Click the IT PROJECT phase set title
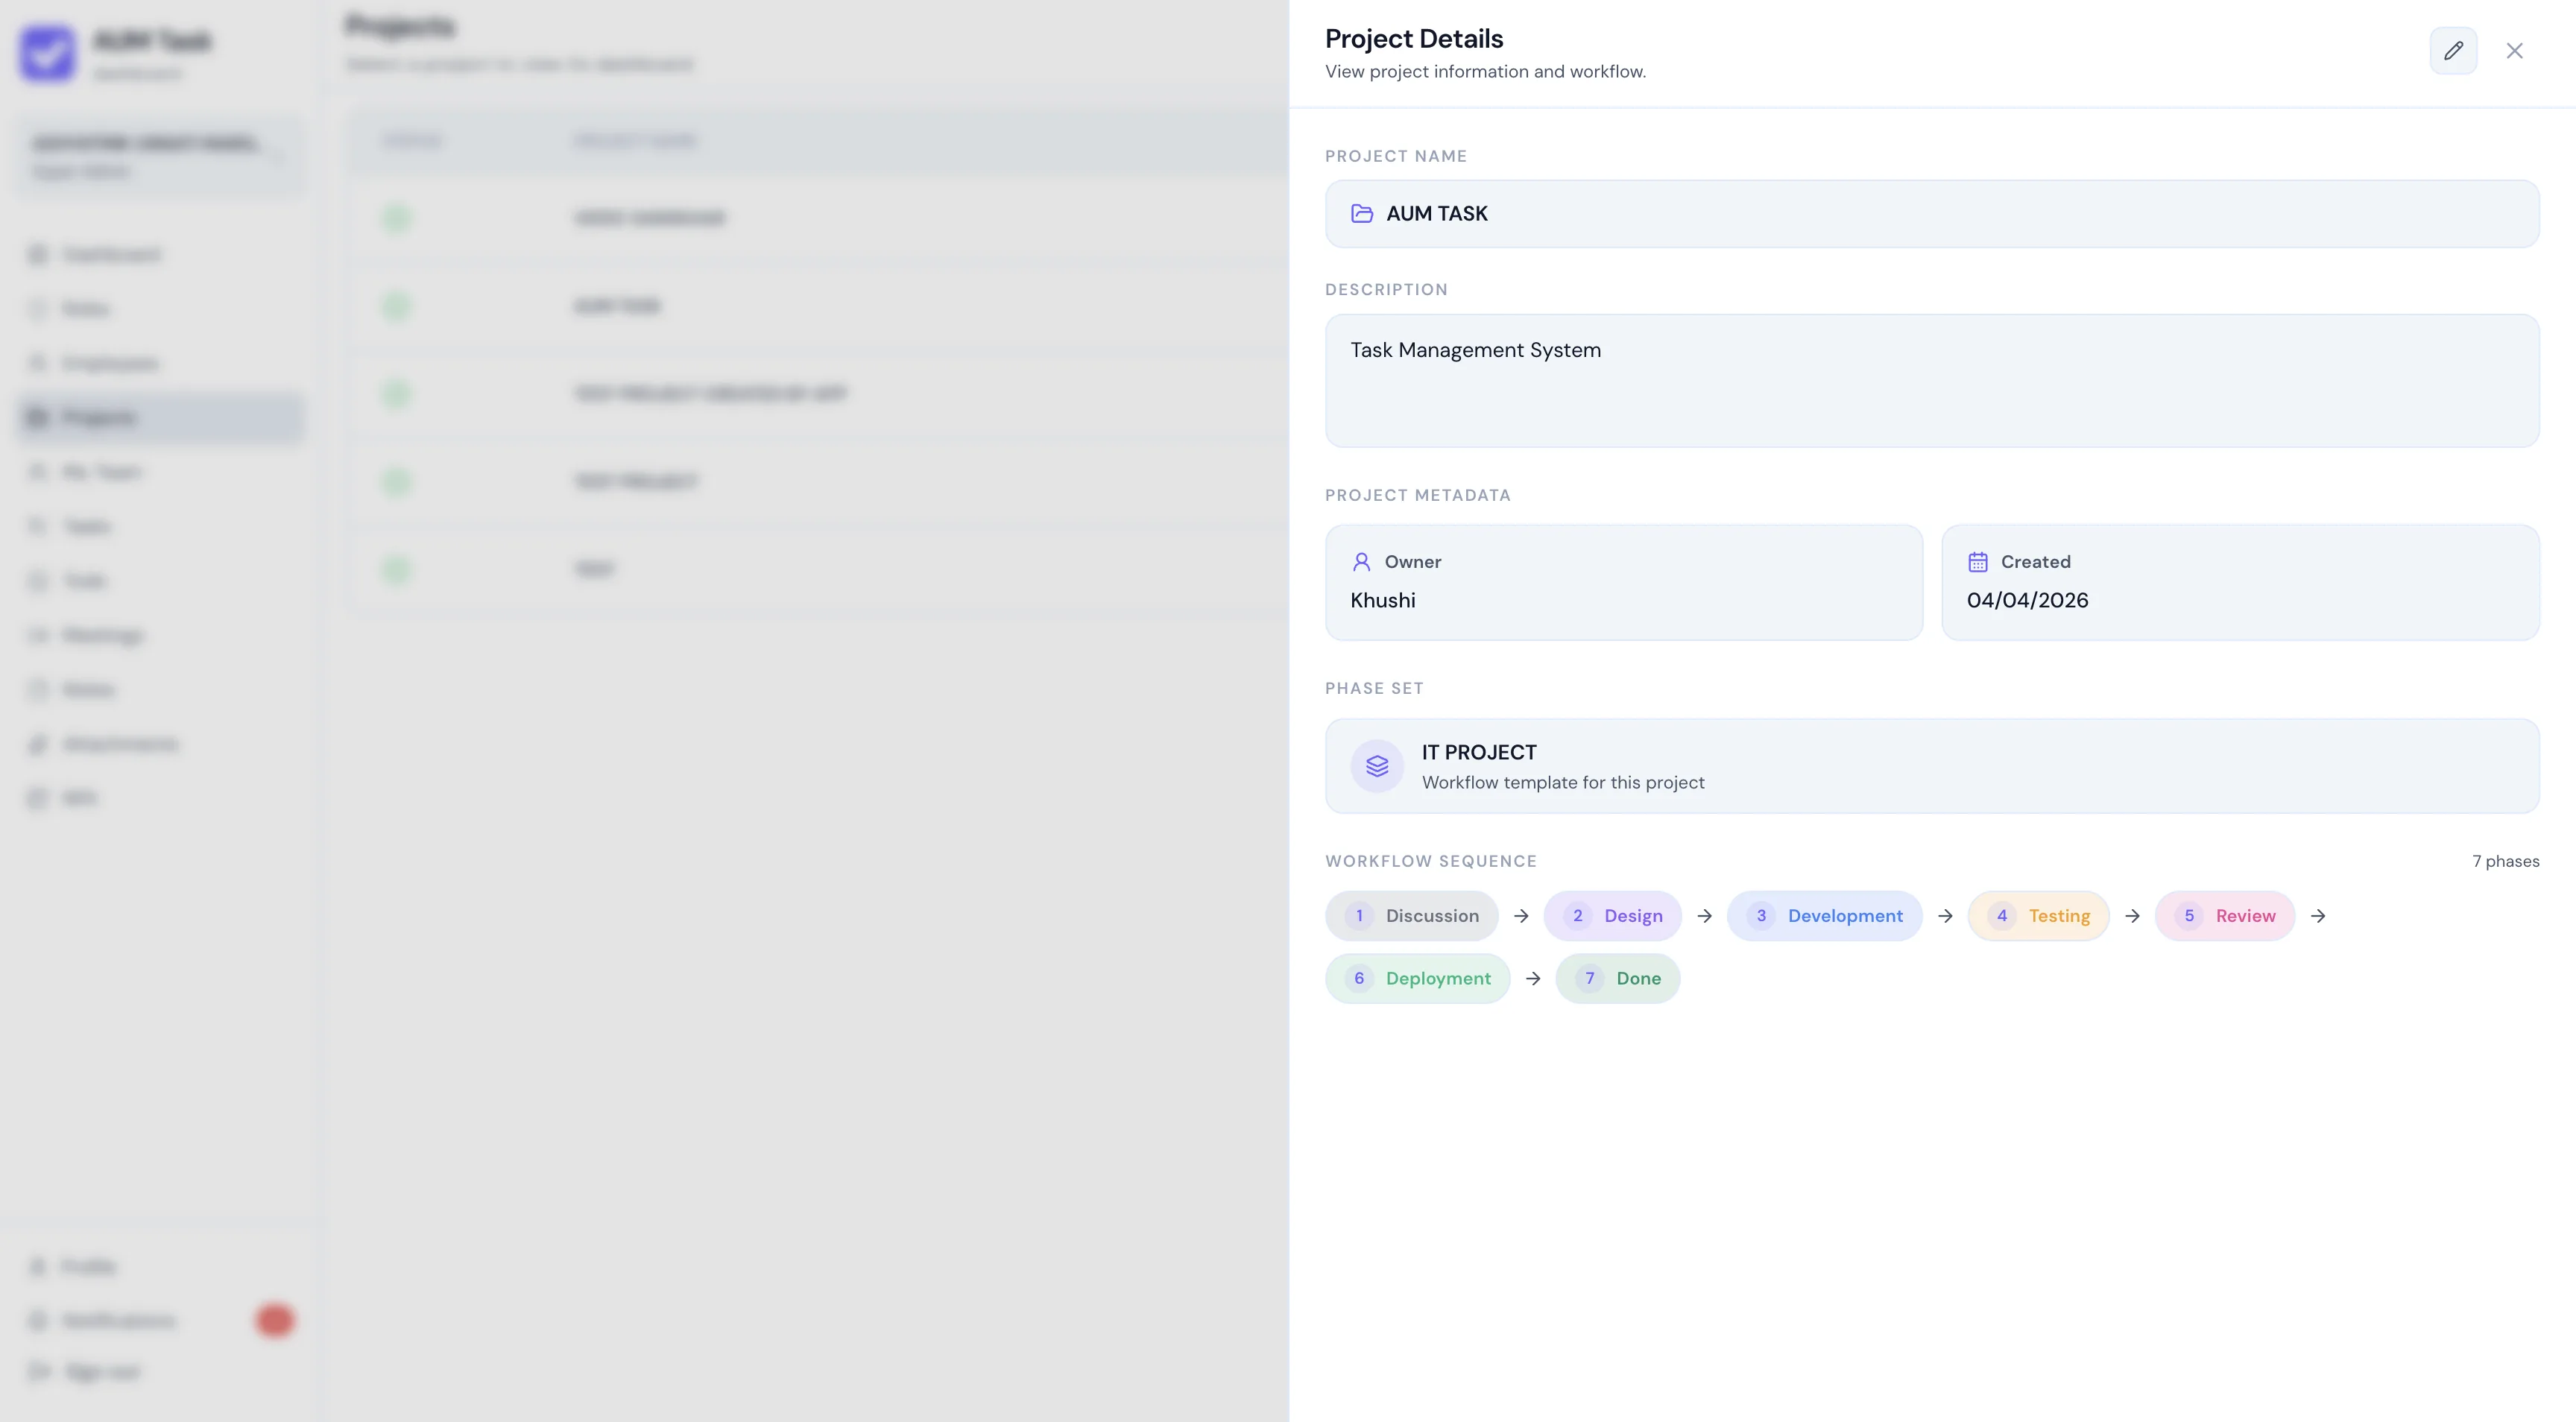Image resolution: width=2576 pixels, height=1422 pixels. (1479, 753)
